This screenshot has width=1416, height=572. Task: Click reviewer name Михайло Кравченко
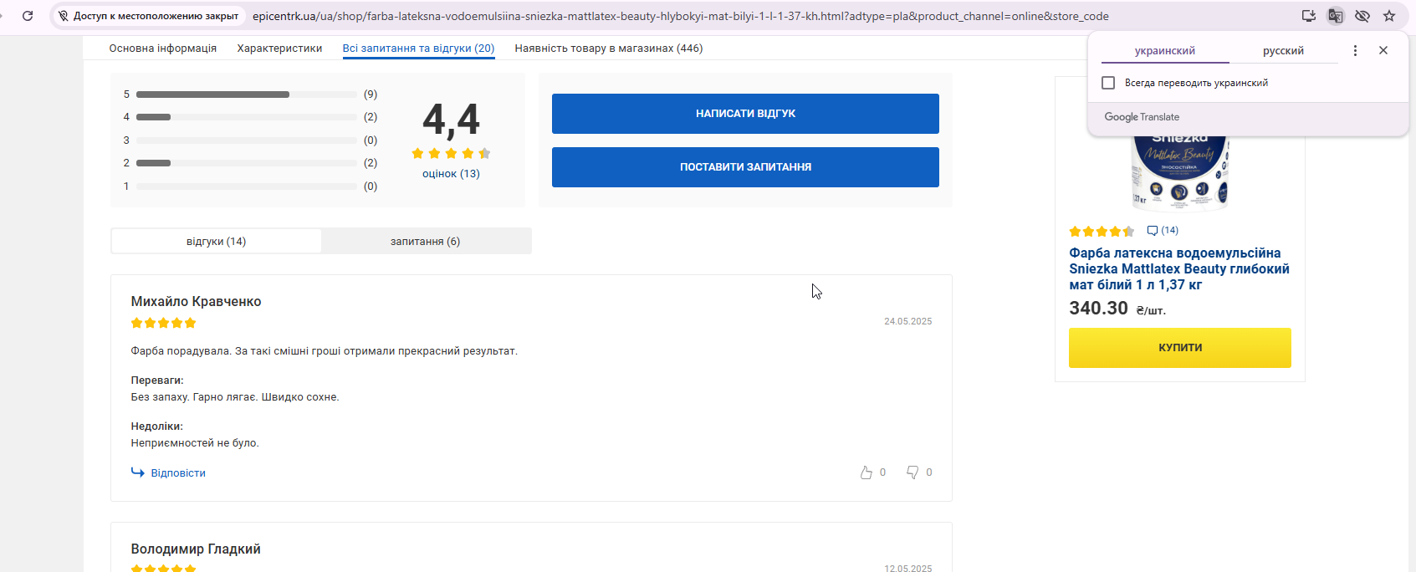[196, 302]
